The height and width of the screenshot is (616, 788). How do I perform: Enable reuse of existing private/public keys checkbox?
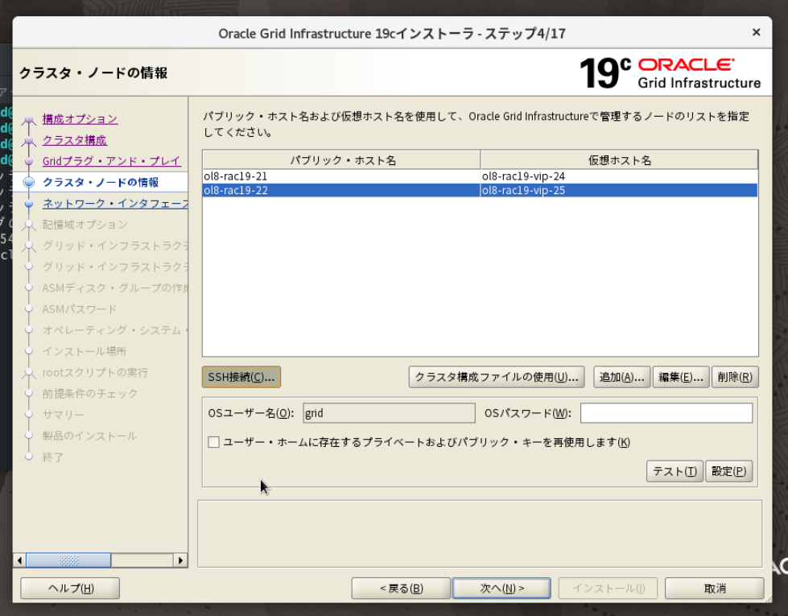pyautogui.click(x=213, y=442)
